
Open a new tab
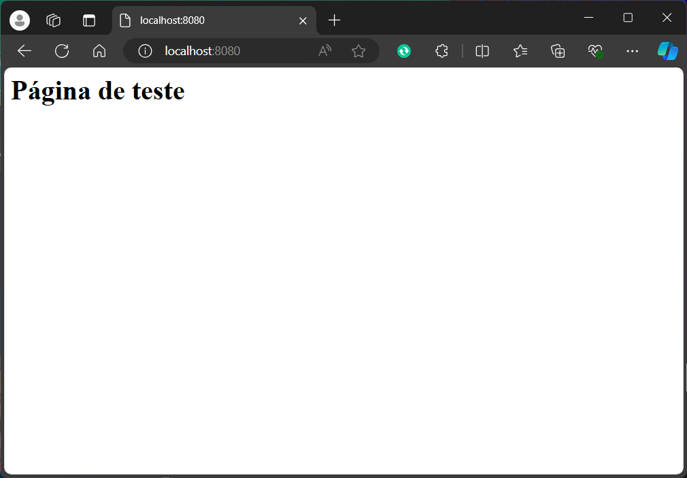334,20
